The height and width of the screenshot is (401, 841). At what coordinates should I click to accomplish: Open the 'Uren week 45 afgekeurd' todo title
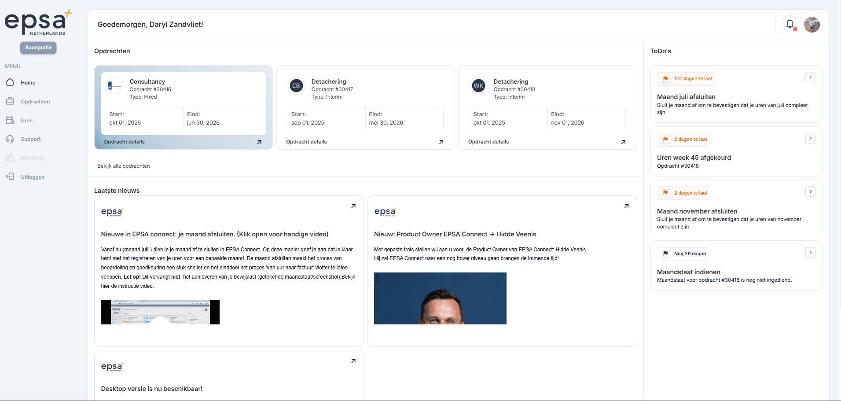click(694, 158)
